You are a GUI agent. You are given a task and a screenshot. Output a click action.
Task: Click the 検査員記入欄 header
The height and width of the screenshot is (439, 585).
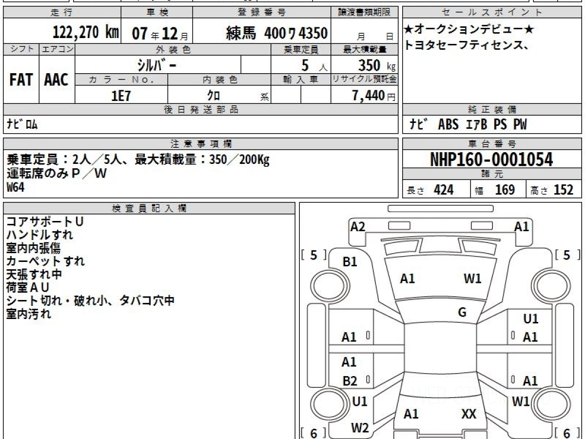[x=149, y=208]
